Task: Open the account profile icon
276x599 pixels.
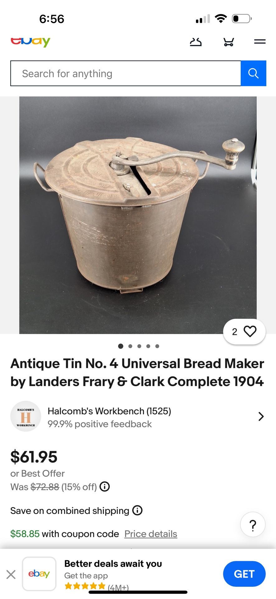Action: [196, 42]
